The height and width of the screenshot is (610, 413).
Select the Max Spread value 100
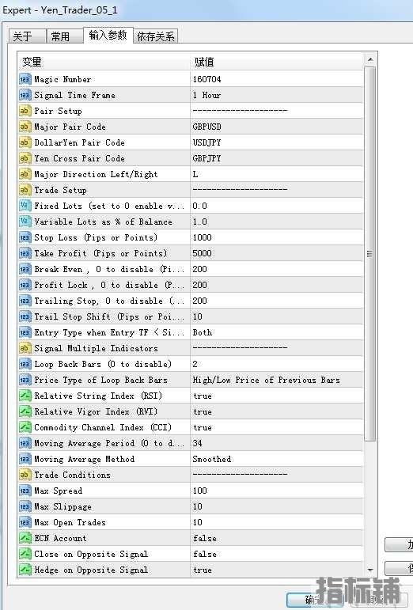(200, 491)
